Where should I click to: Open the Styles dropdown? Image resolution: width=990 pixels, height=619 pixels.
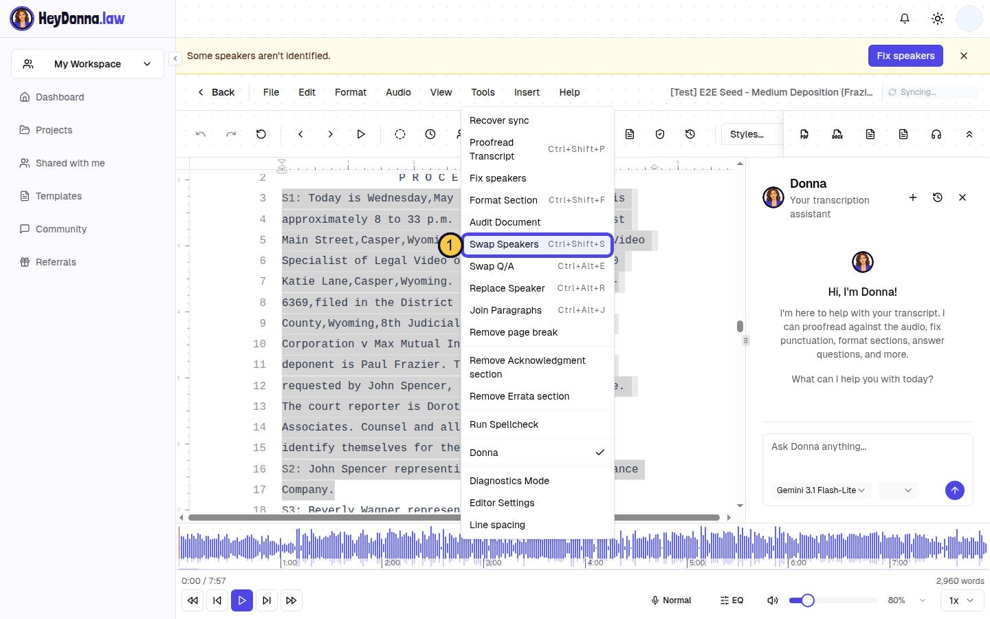coord(753,134)
